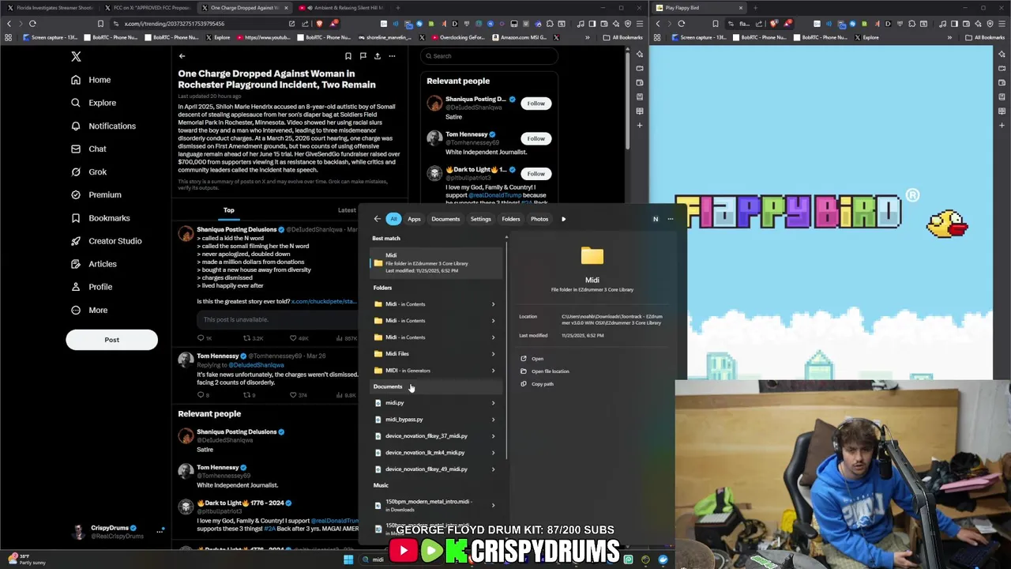Screen dimensions: 1011x569
Task: Follow Dark to Light account
Action: 536,174
